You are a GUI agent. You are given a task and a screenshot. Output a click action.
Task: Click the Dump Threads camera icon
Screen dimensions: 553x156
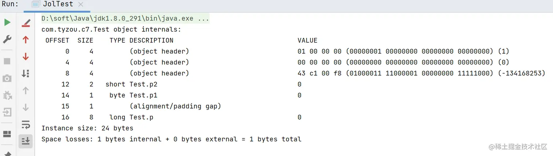click(7, 78)
